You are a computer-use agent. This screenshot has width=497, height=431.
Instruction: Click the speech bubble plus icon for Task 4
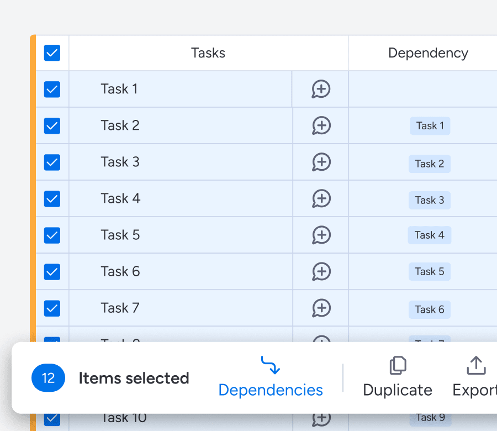[321, 198]
